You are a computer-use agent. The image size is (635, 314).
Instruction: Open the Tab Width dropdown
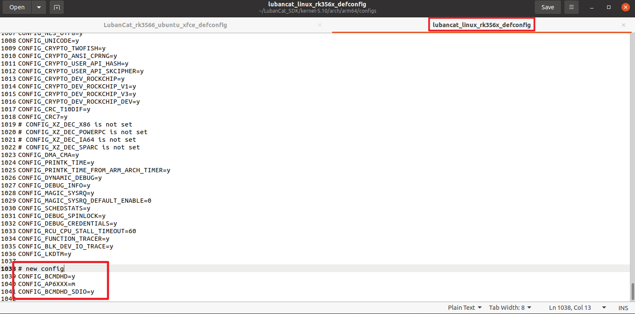point(510,308)
